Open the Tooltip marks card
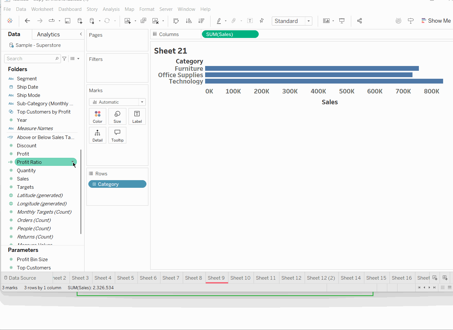 tap(117, 135)
